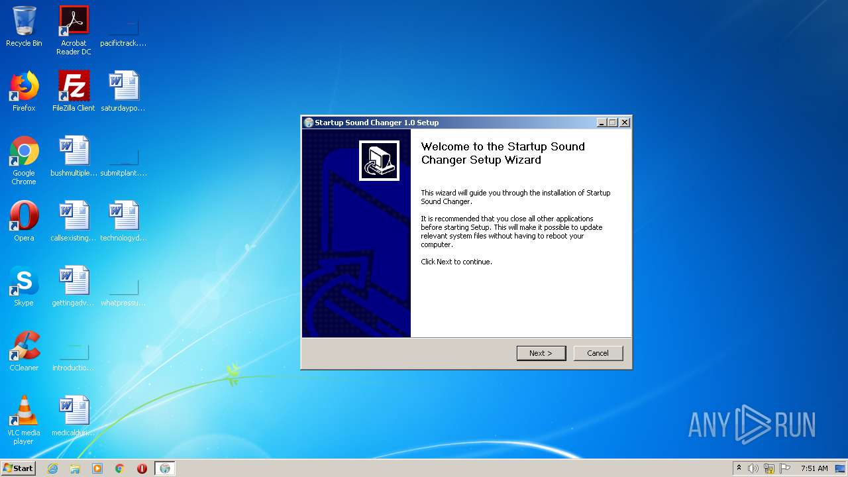This screenshot has height=477, width=848.
Task: Open Internet Explorer from the taskbar
Action: coord(52,468)
